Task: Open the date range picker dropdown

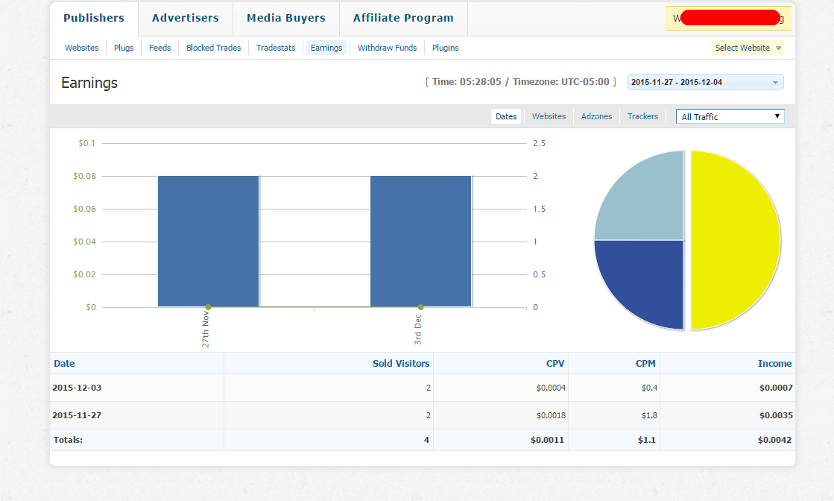Action: (705, 82)
